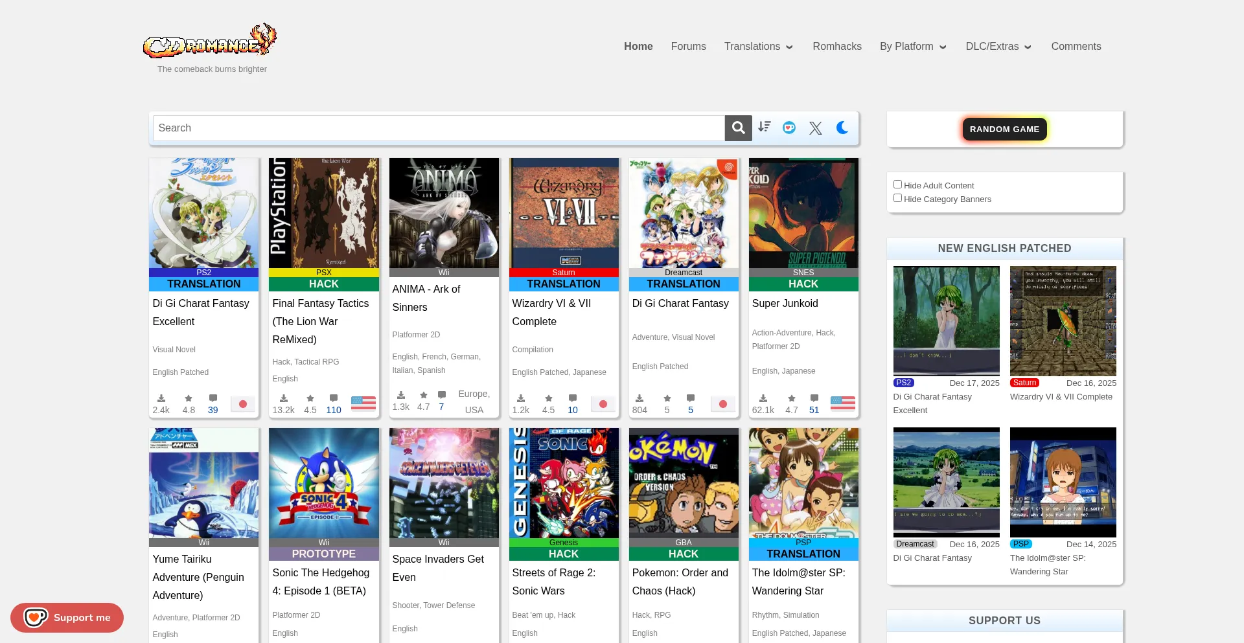1244x643 pixels.
Task: Click the magnifying glass search button
Action: point(738,128)
